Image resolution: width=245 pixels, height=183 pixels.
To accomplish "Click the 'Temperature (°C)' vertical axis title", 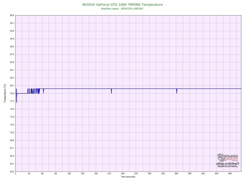I will (x=5, y=93).
